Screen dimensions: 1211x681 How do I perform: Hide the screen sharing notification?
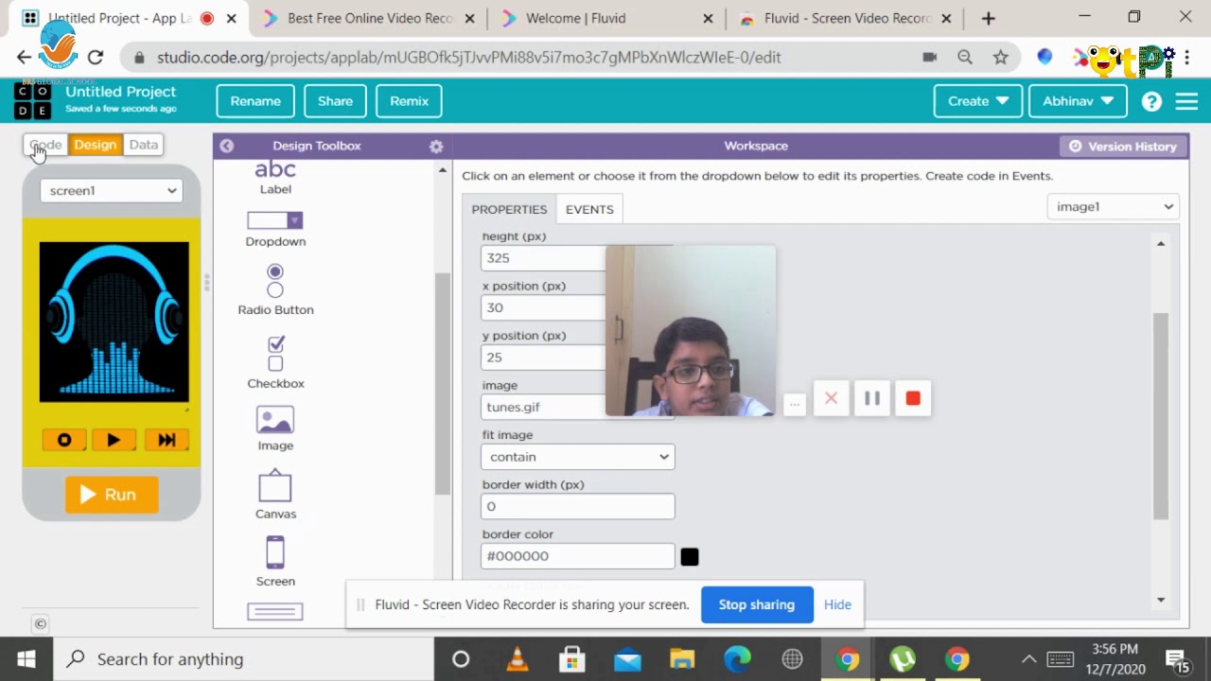click(837, 604)
